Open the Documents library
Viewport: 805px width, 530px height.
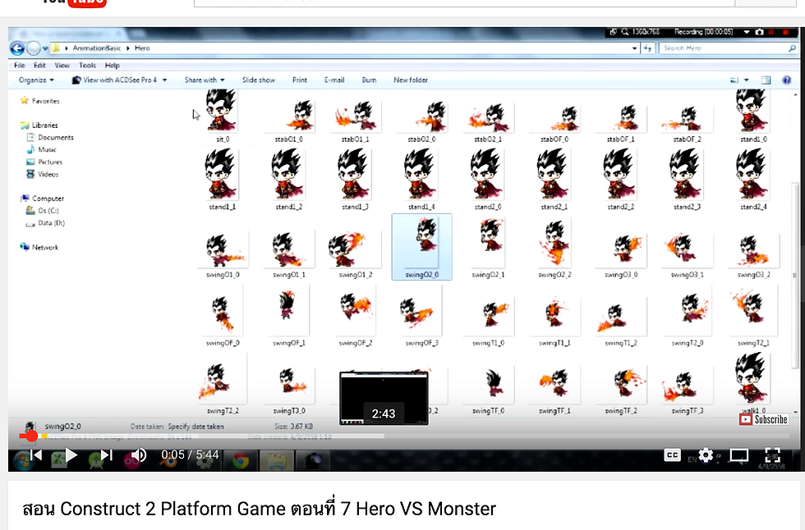pyautogui.click(x=56, y=137)
